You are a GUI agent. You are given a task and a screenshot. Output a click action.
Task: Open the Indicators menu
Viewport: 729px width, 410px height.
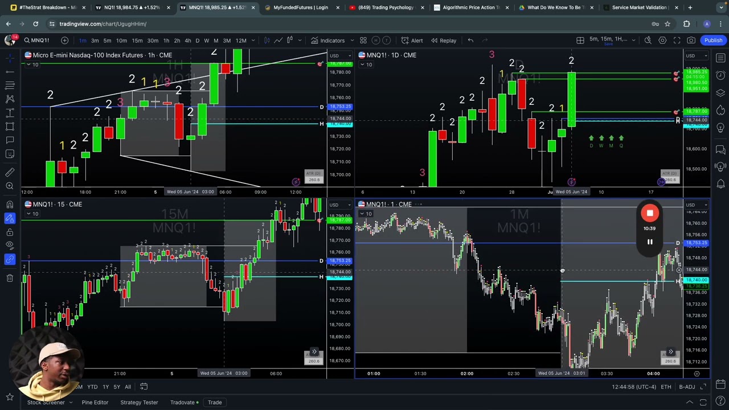(x=327, y=40)
